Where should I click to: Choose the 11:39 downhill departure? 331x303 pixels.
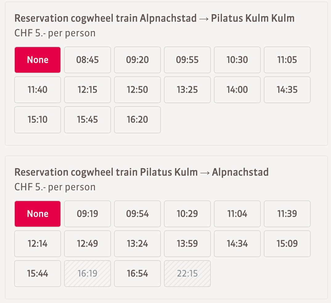(x=287, y=214)
